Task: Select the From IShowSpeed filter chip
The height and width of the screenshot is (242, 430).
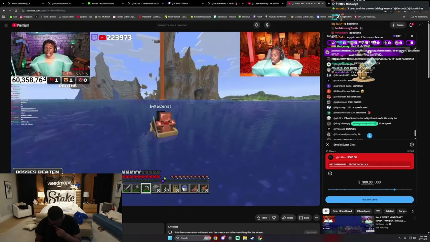Action: [x=342, y=211]
